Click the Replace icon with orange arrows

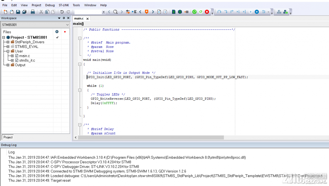[128, 12]
